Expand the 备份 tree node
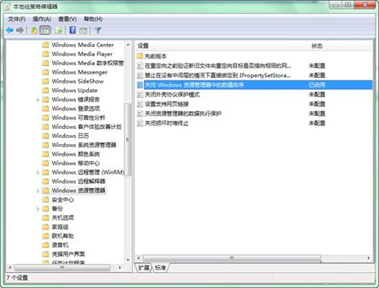 [38, 209]
